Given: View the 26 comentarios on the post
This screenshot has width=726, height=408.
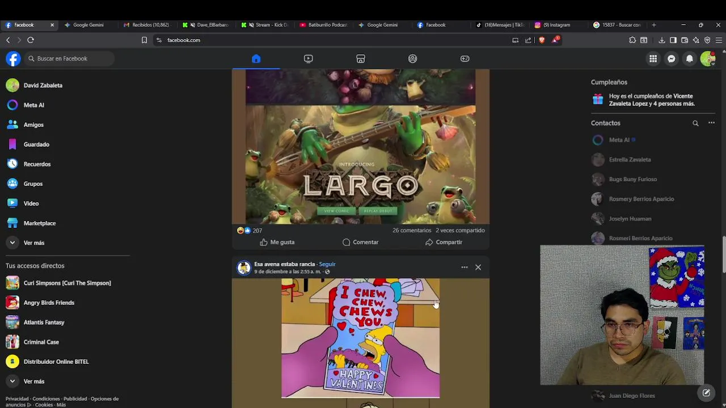Looking at the screenshot, I should 412,231.
